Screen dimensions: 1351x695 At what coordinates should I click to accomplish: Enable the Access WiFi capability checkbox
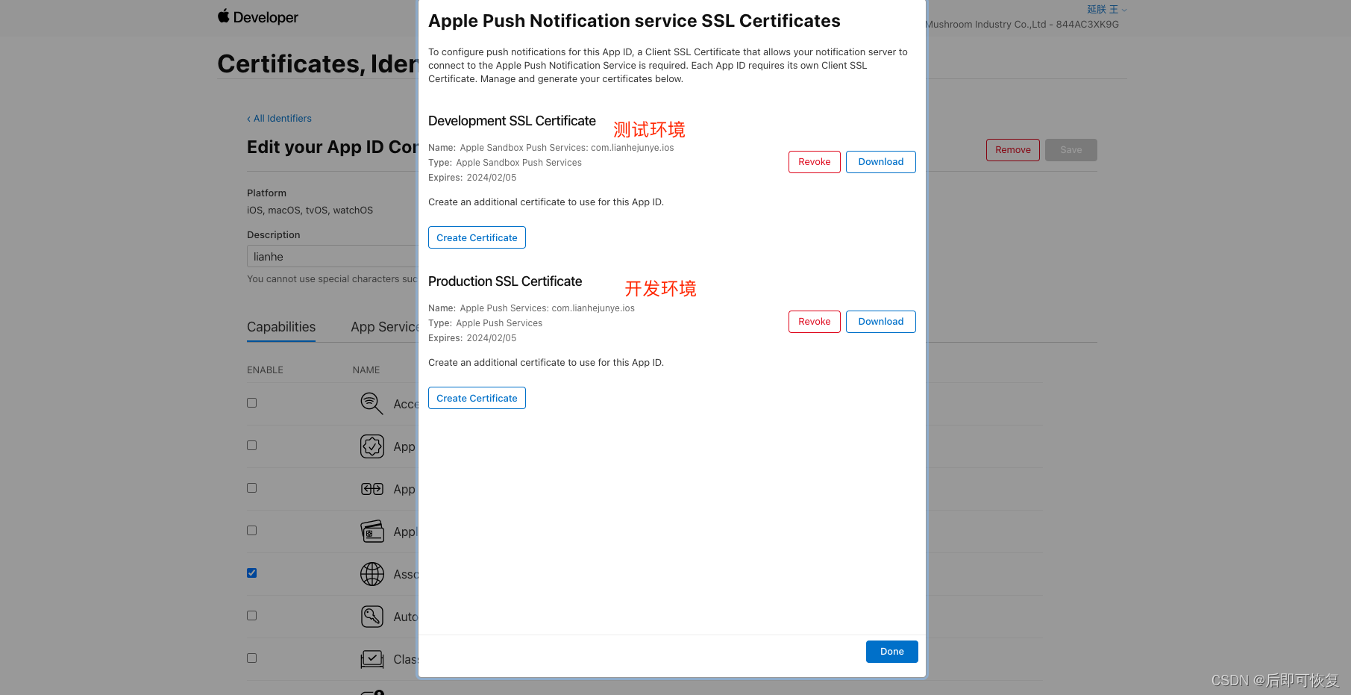(252, 402)
